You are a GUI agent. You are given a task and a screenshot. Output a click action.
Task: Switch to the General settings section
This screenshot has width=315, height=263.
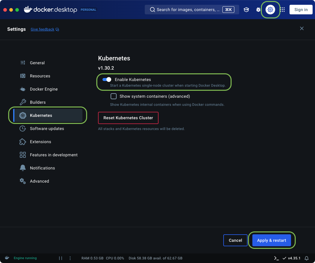[x=37, y=63]
